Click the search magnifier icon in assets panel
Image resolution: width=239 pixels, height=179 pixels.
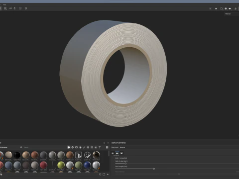coord(21,147)
